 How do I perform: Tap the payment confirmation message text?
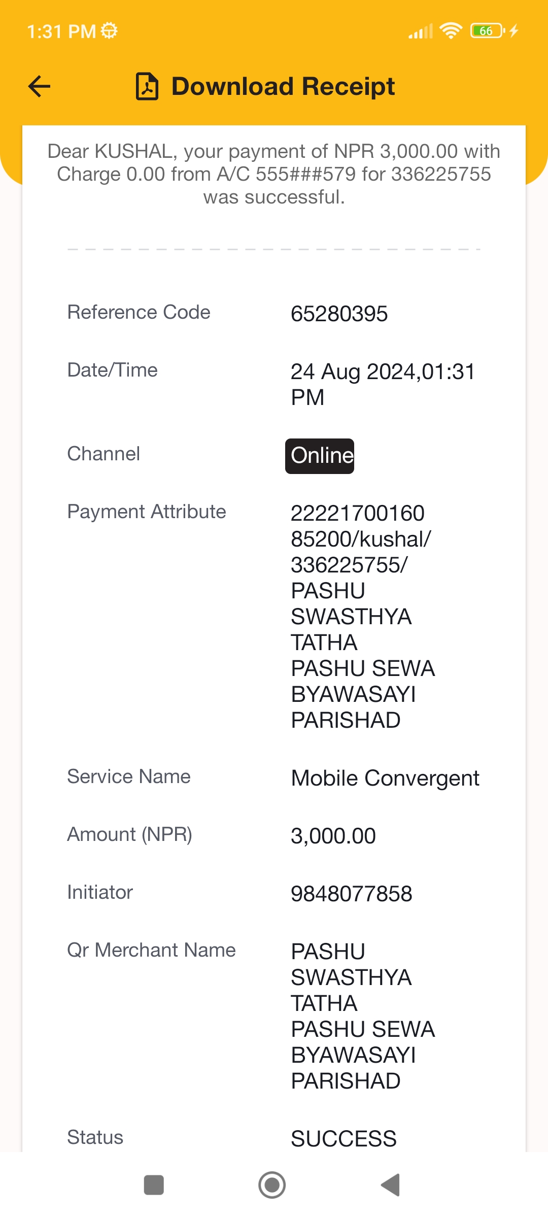(x=274, y=174)
